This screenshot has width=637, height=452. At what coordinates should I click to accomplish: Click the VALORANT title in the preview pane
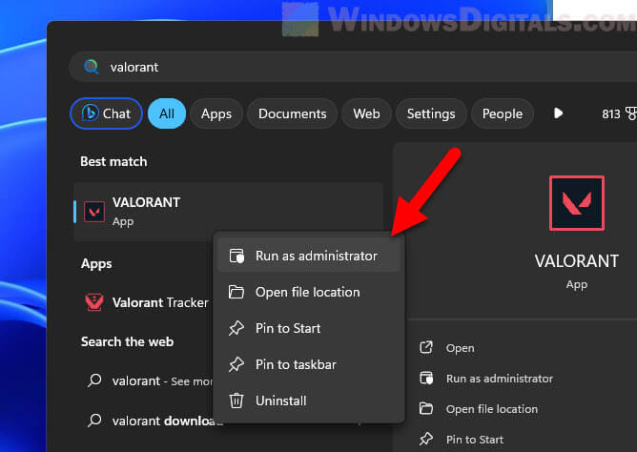pyautogui.click(x=577, y=260)
